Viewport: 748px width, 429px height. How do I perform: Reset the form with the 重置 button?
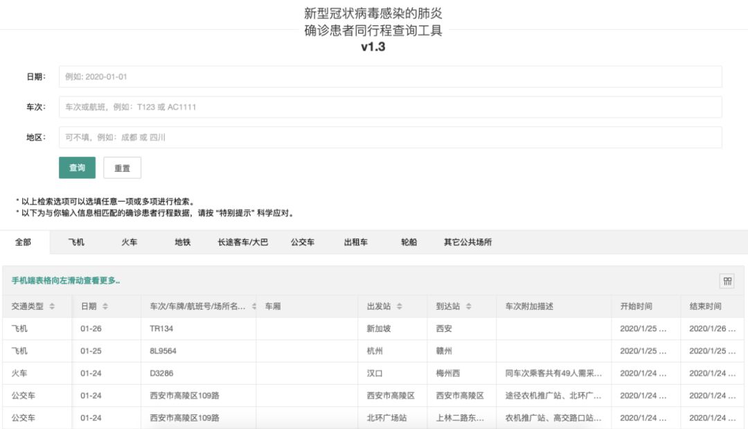pyautogui.click(x=122, y=167)
